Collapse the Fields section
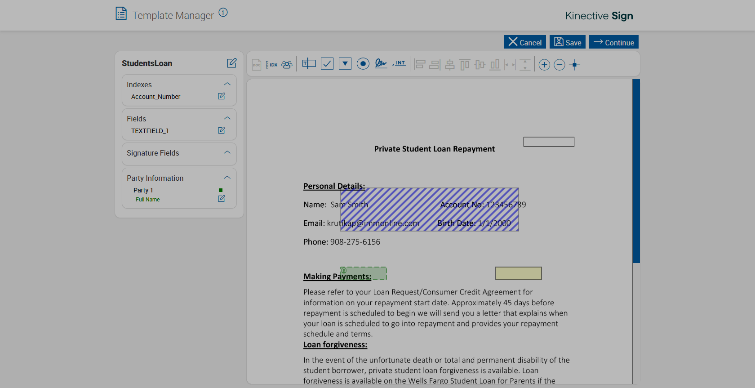Viewport: 755px width, 388px height. tap(227, 118)
